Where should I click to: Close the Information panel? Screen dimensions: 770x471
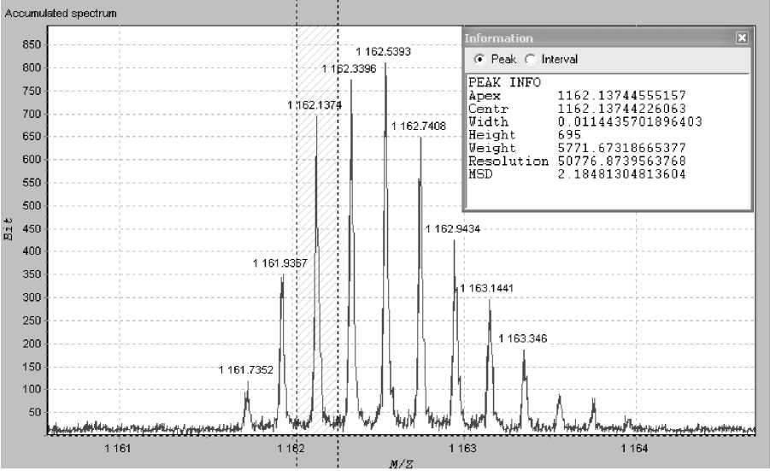pos(742,38)
